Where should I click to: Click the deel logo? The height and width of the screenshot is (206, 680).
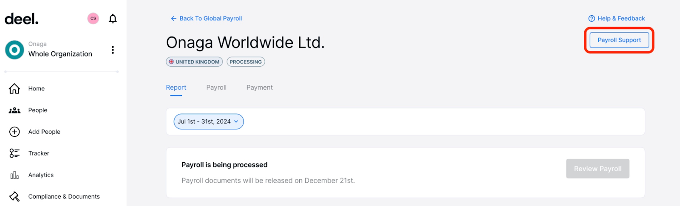(22, 19)
